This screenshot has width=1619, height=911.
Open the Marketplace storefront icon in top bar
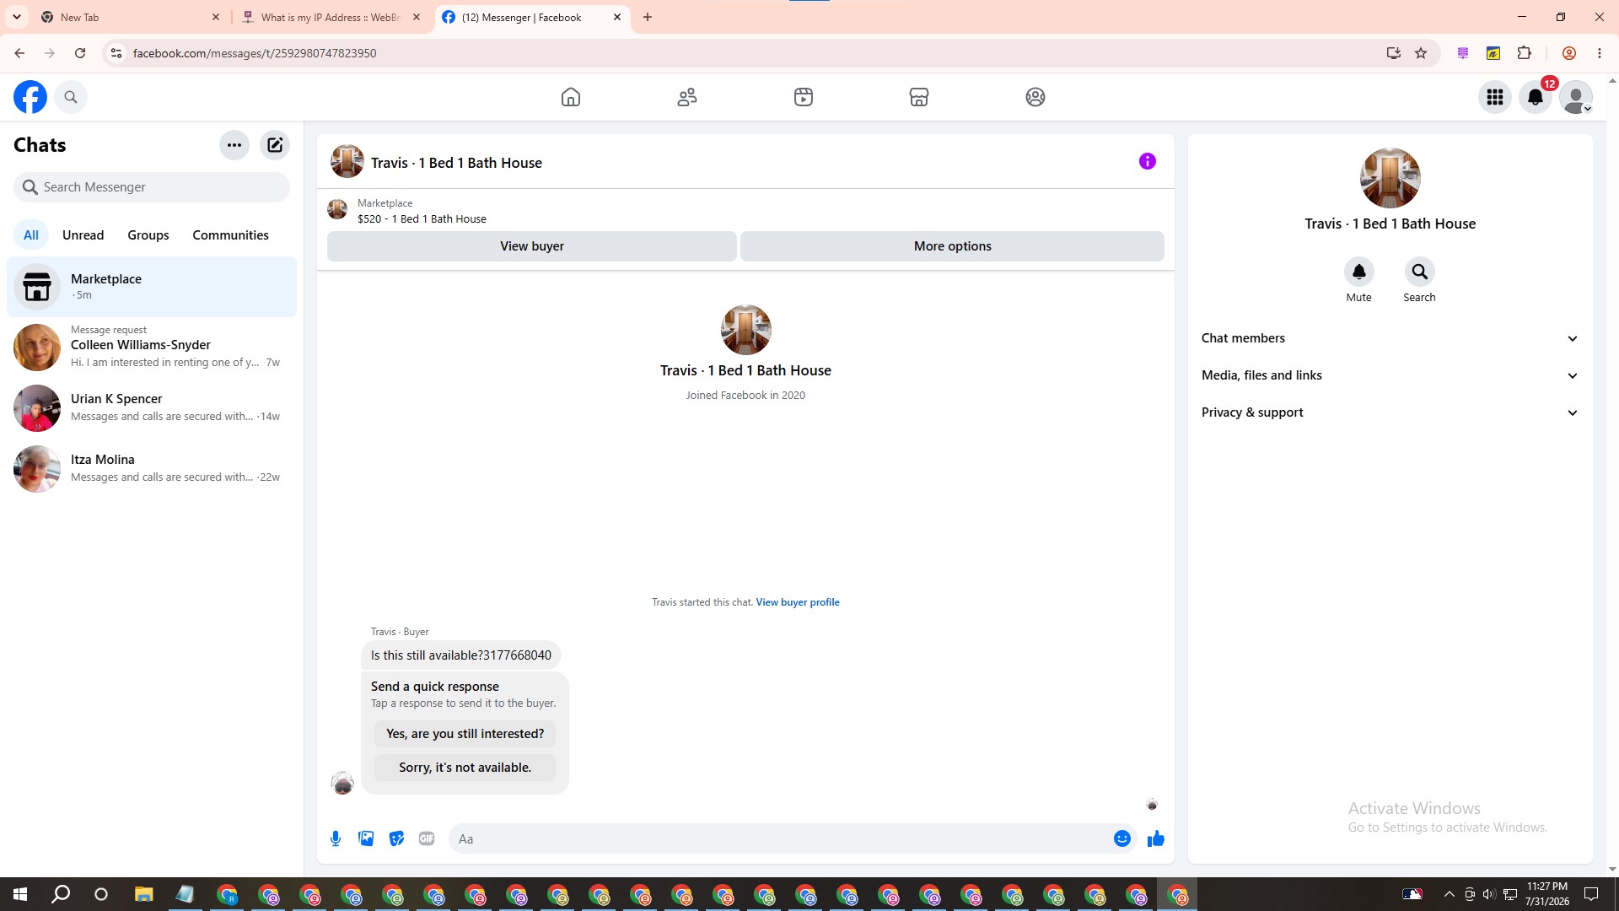pos(919,97)
